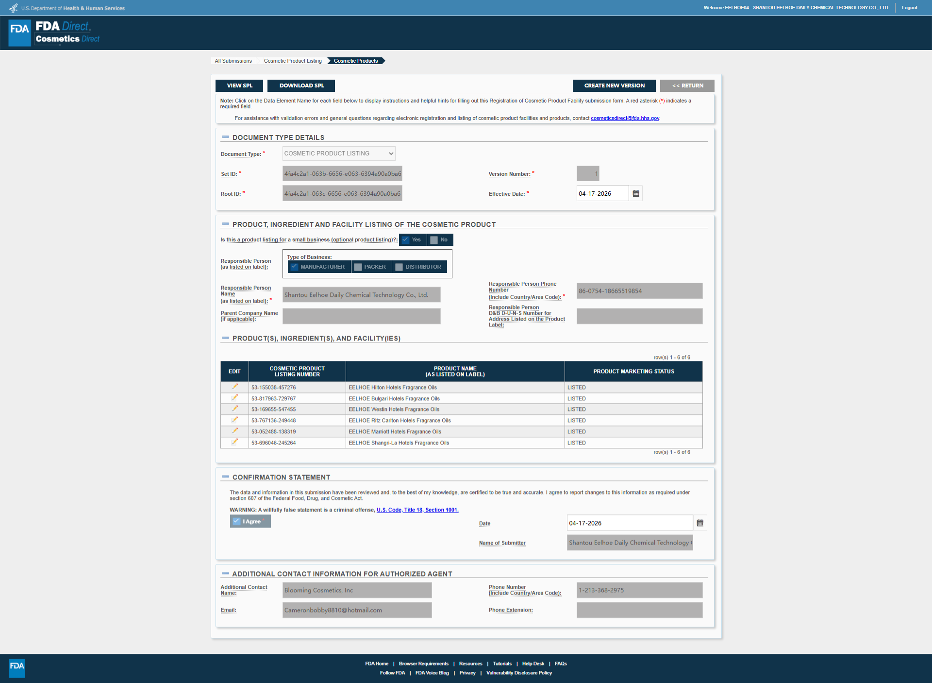Click CREATE NEW VERSION button
The image size is (932, 683).
(614, 85)
